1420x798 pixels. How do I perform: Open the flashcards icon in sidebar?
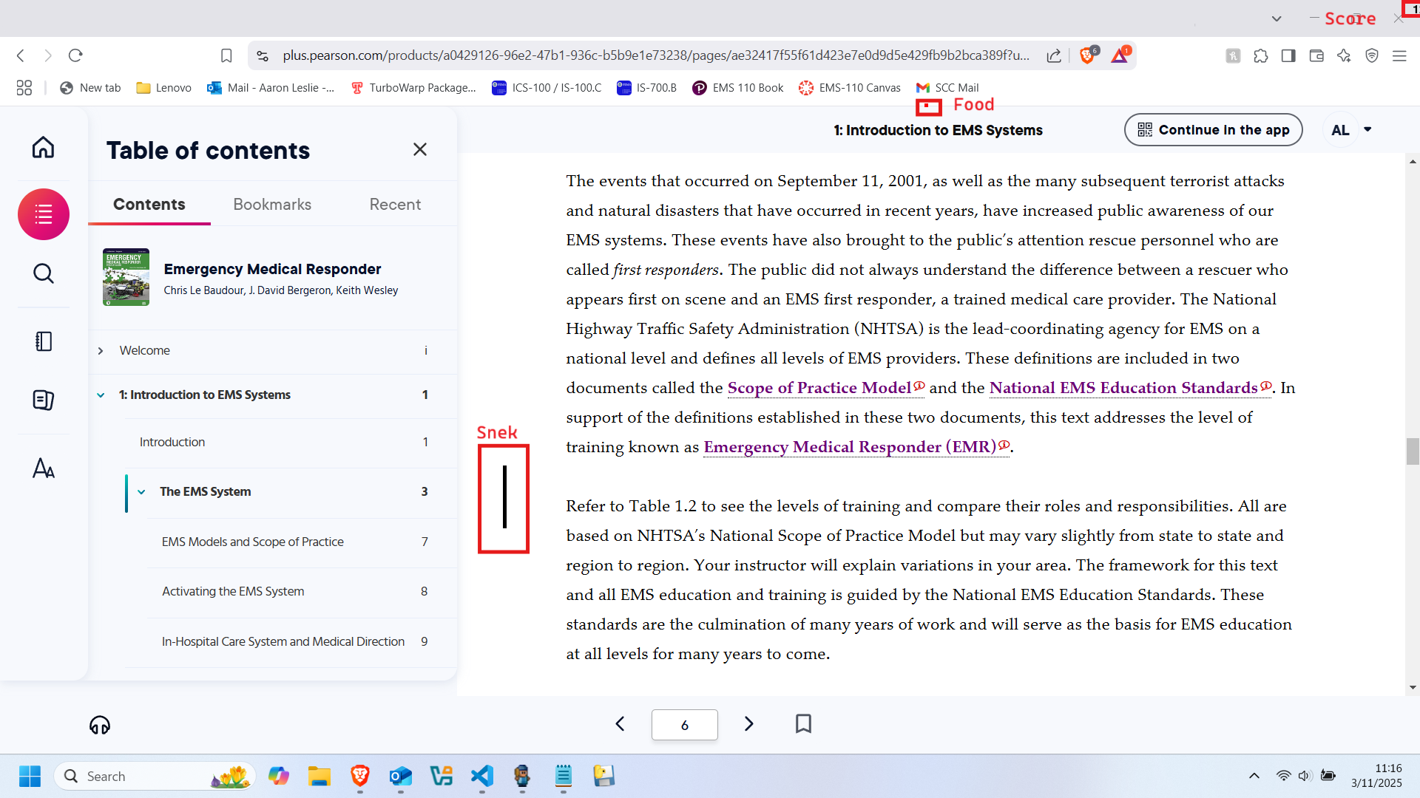(x=43, y=400)
